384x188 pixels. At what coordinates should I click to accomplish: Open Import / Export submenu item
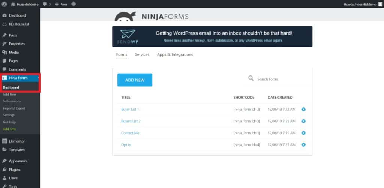pos(14,108)
